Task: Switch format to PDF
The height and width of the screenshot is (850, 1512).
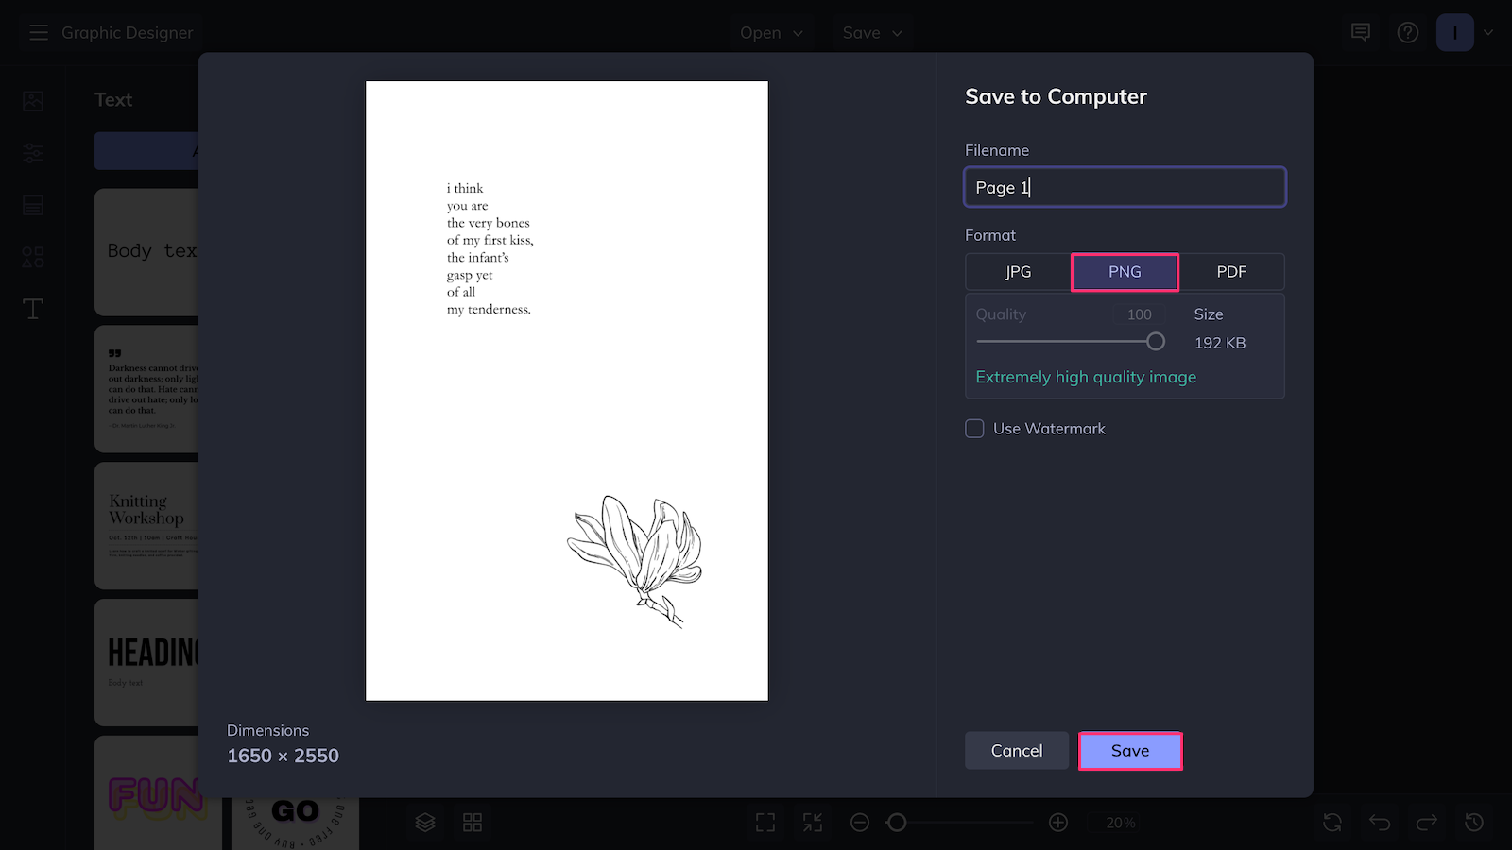Action: pyautogui.click(x=1232, y=271)
